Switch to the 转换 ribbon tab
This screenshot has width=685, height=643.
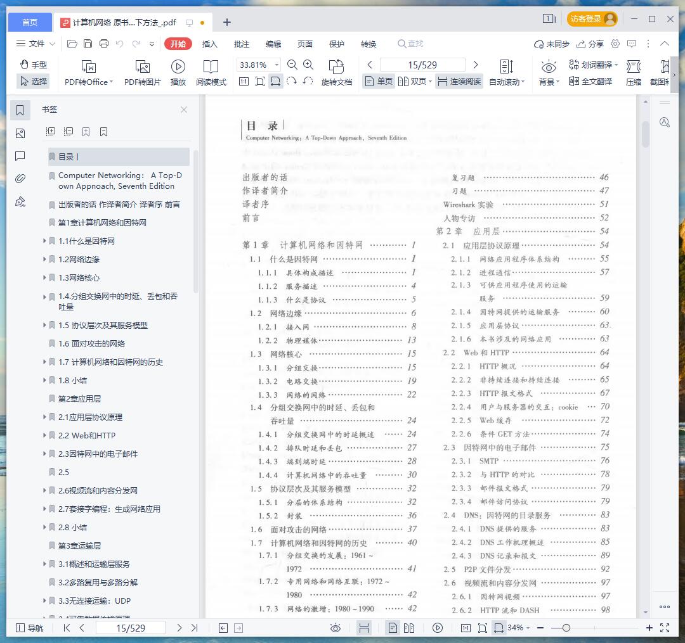click(369, 44)
